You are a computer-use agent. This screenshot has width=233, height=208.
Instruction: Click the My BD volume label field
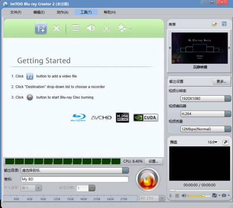coord(75,179)
